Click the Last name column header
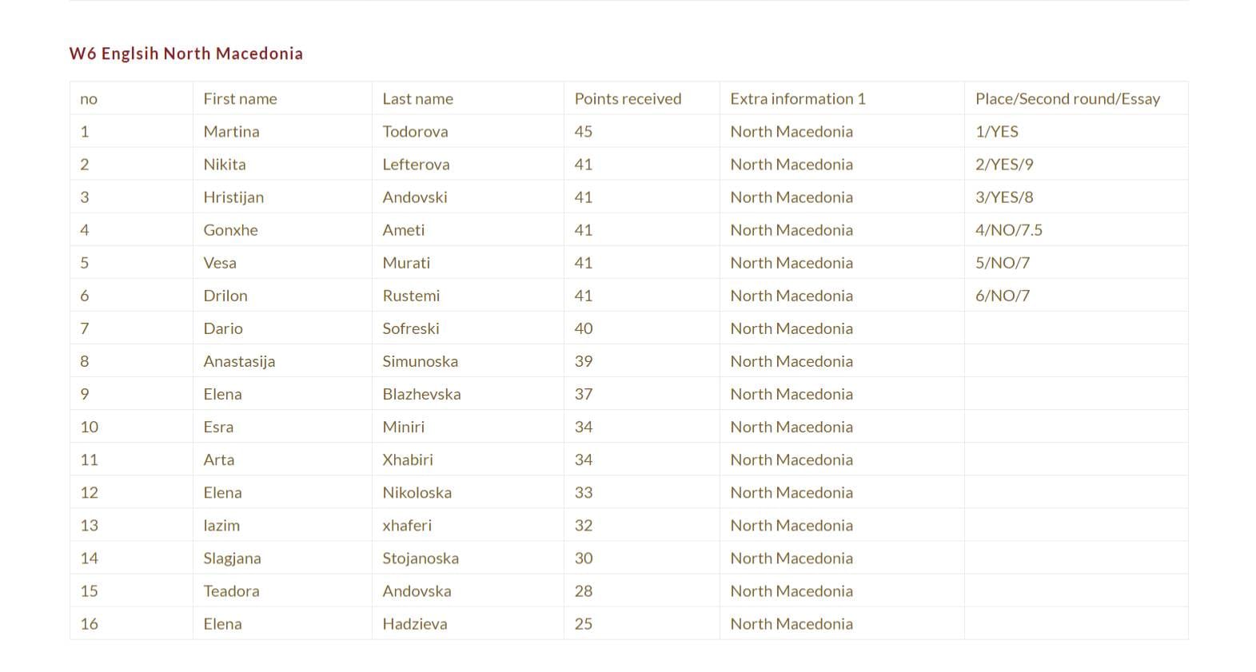 point(417,99)
